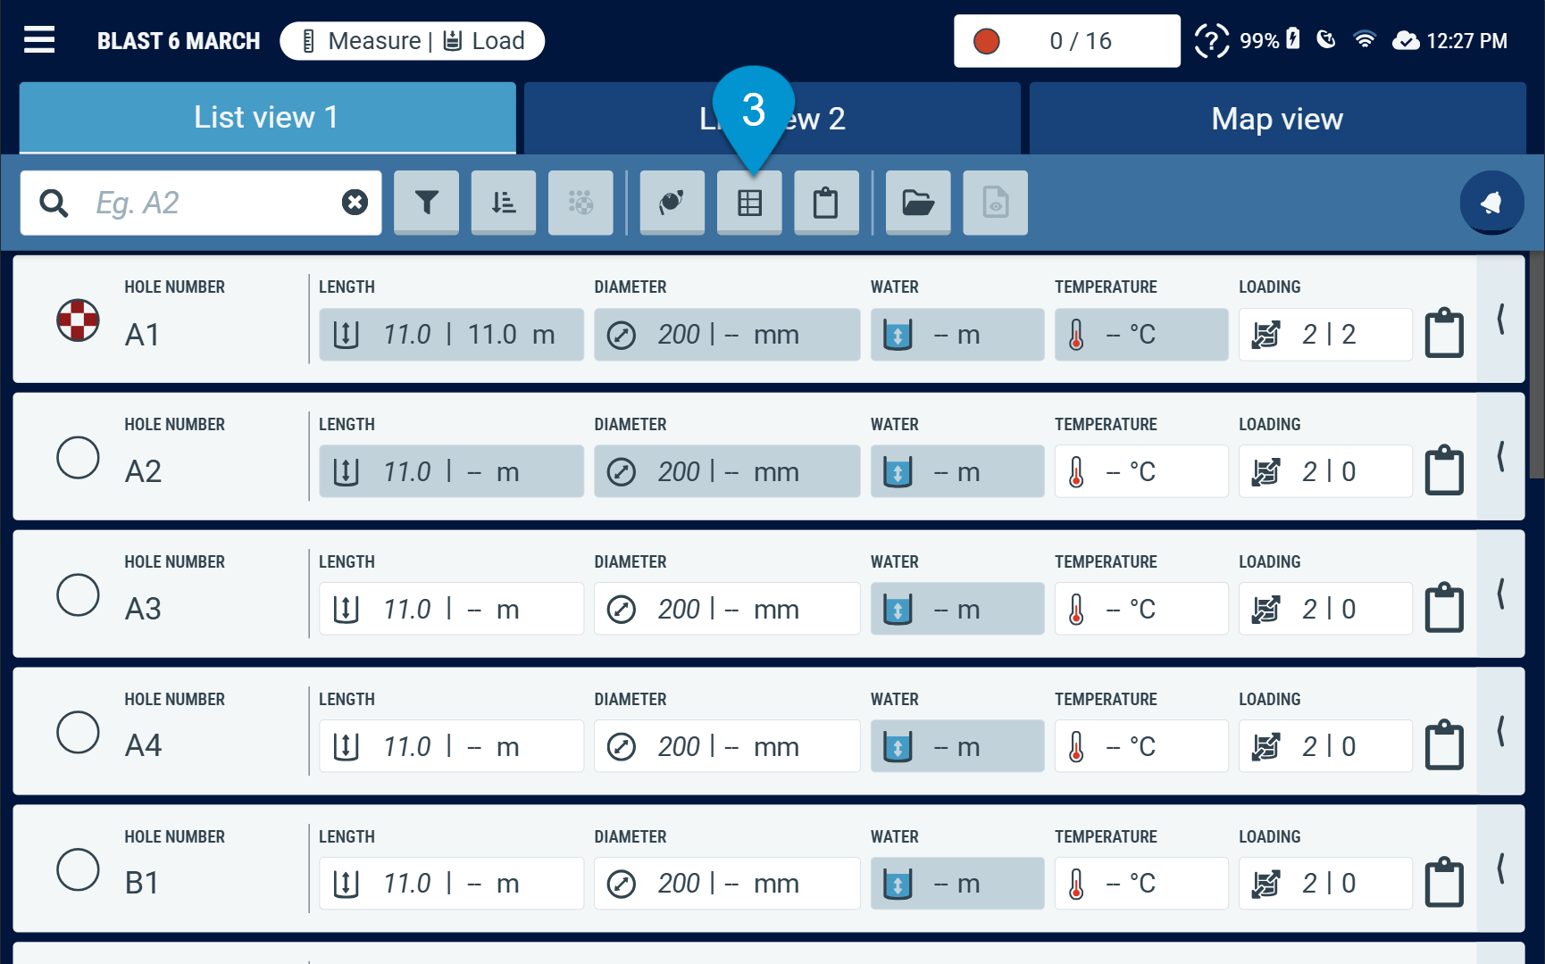This screenshot has height=964, width=1545.
Task: Select the A1 hole status marker
Action: [x=78, y=320]
